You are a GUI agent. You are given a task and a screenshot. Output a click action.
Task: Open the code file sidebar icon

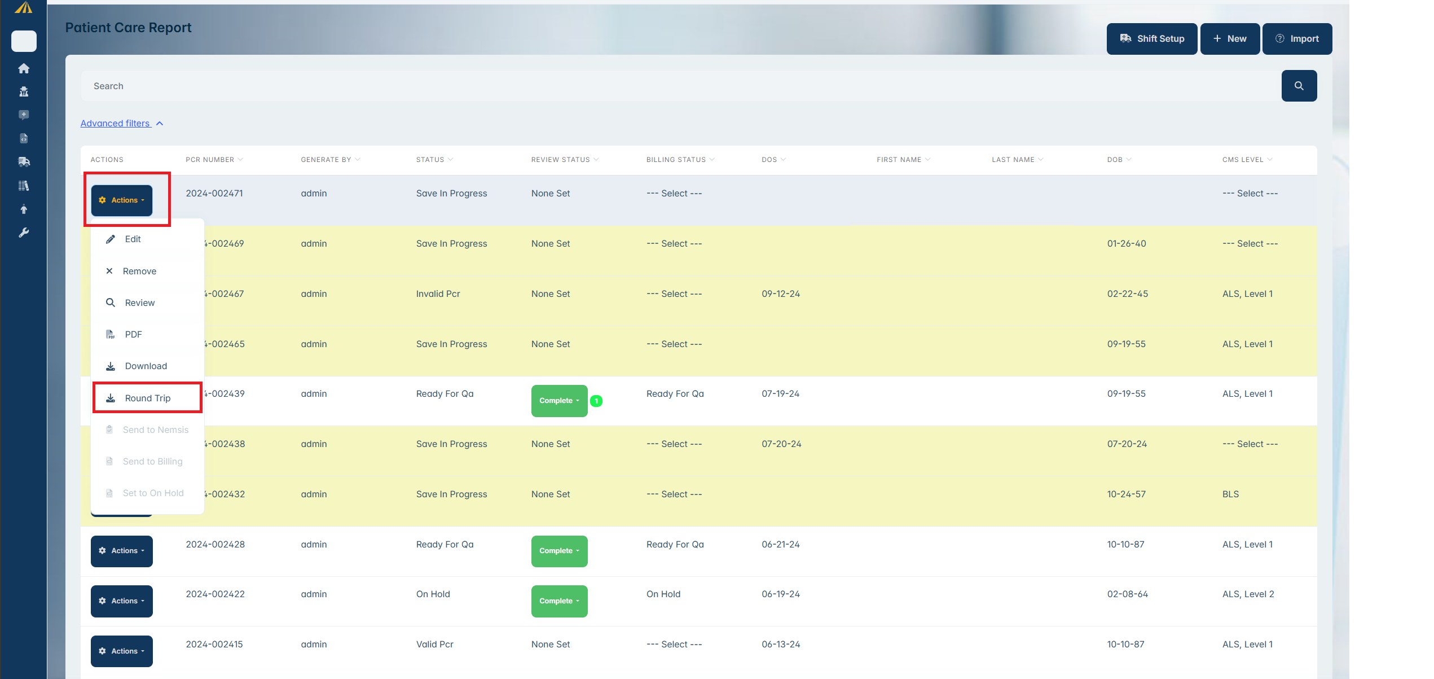(x=24, y=138)
